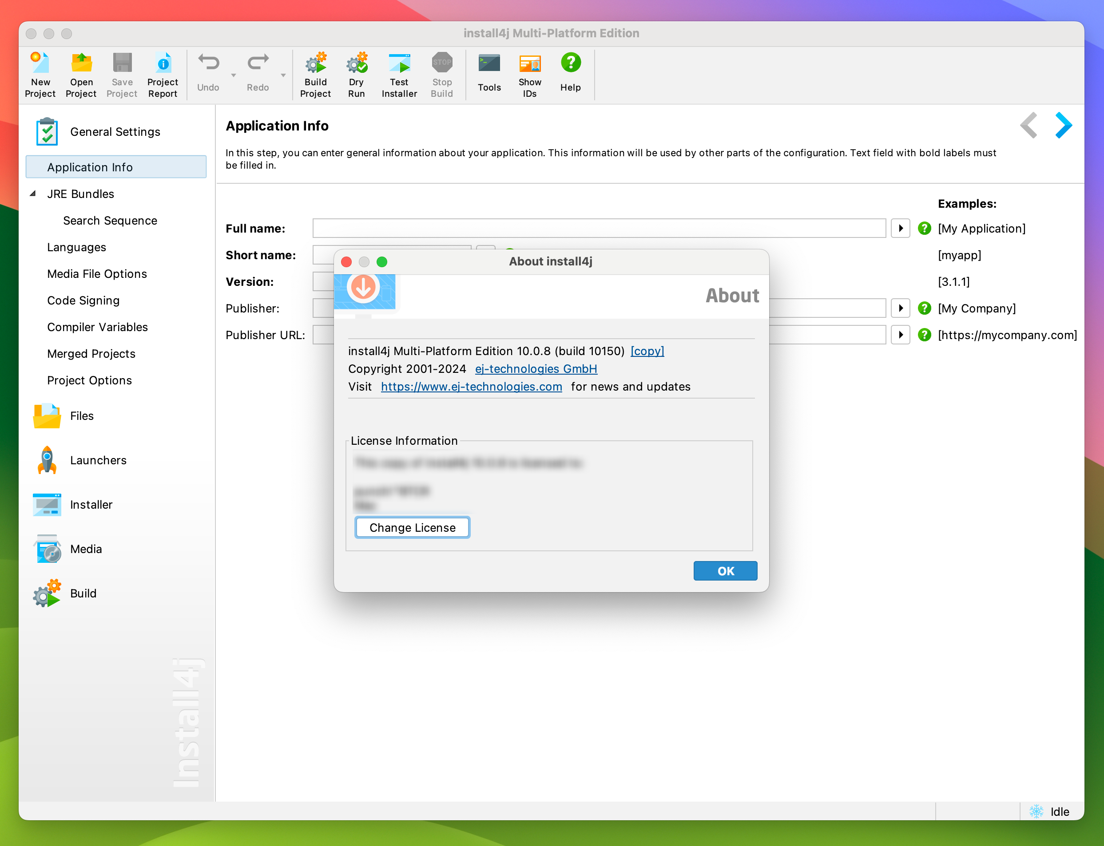1104x846 pixels.
Task: Select Project Options in the sidebar
Action: tap(89, 381)
